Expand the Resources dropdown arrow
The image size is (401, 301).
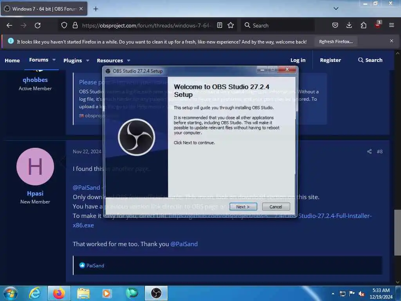coord(128,61)
